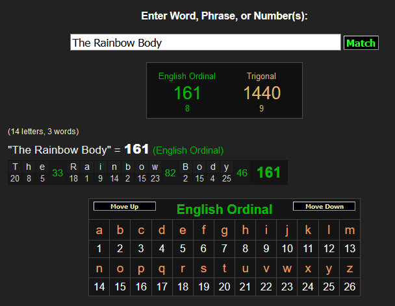This screenshot has height=306, width=395.
Task: Click letter 'm' in the cipher chart
Action: coord(350,230)
